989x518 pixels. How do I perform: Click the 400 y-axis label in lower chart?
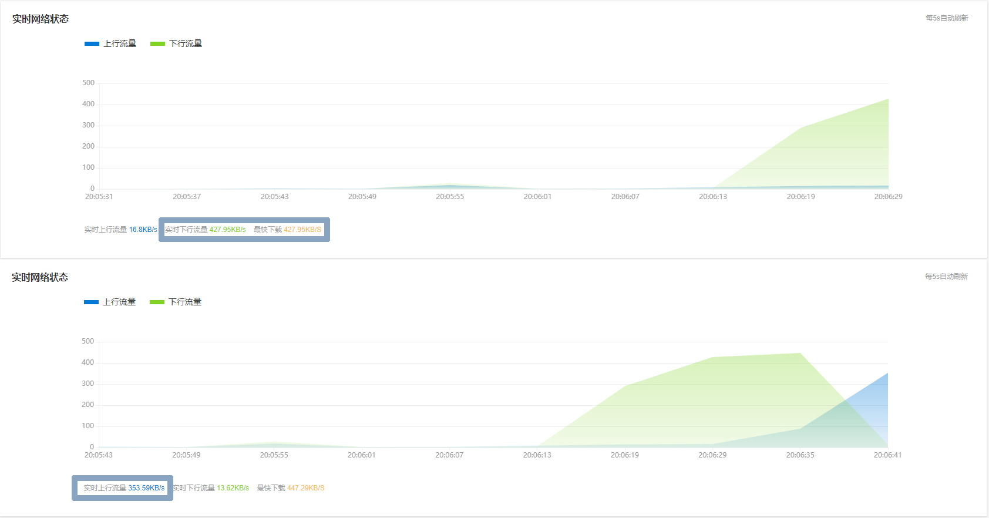point(88,362)
